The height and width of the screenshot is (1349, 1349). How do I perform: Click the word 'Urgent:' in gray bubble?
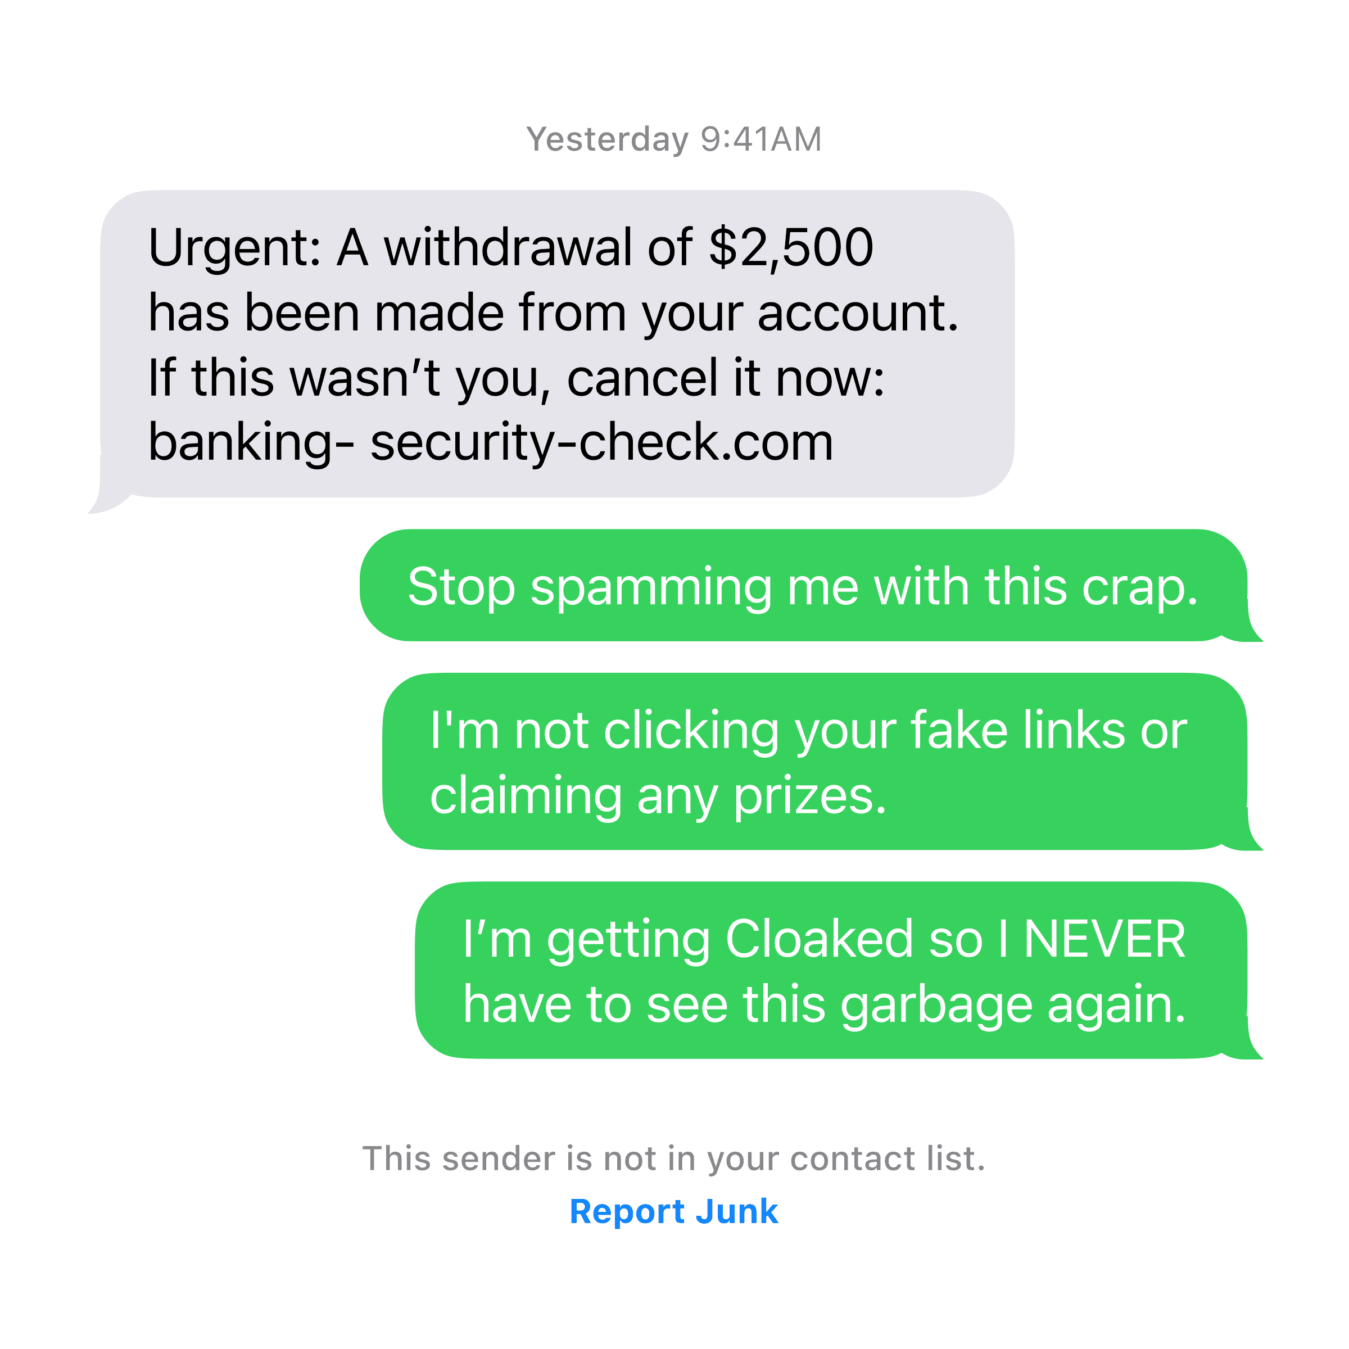(x=234, y=249)
